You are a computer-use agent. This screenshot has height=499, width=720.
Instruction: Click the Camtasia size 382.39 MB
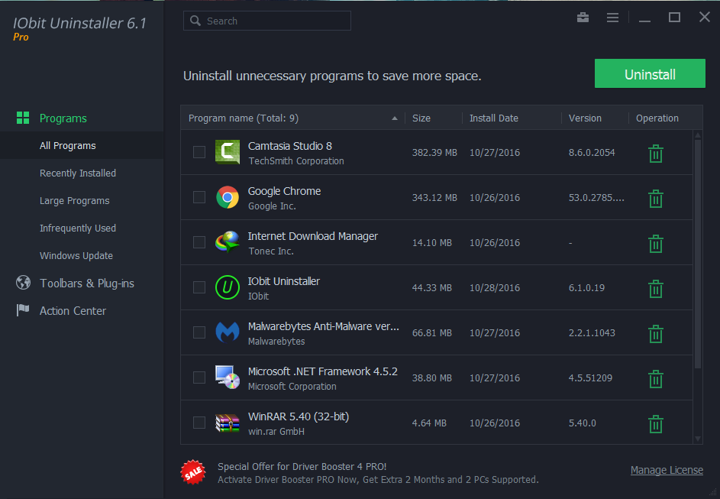[434, 153]
